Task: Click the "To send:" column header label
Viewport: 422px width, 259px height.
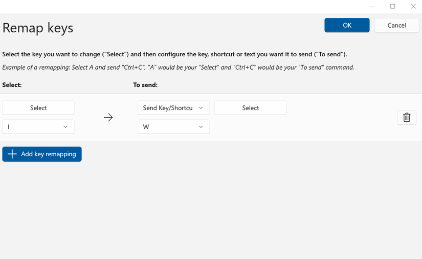Action: 145,85
